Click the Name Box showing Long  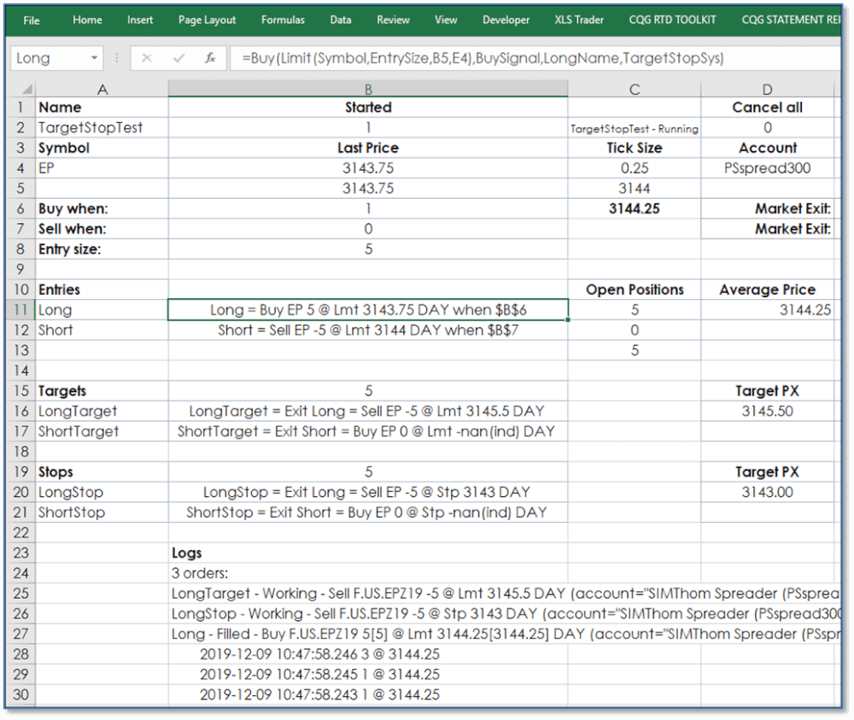[47, 58]
